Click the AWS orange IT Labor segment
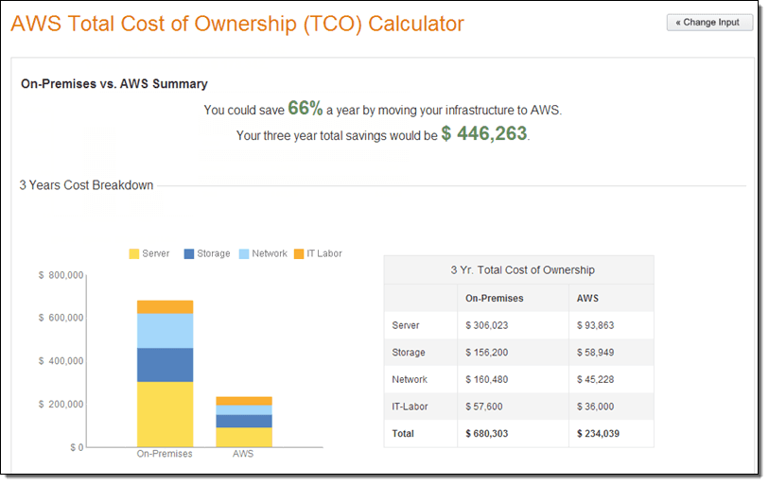The height and width of the screenshot is (485, 769). (x=244, y=401)
